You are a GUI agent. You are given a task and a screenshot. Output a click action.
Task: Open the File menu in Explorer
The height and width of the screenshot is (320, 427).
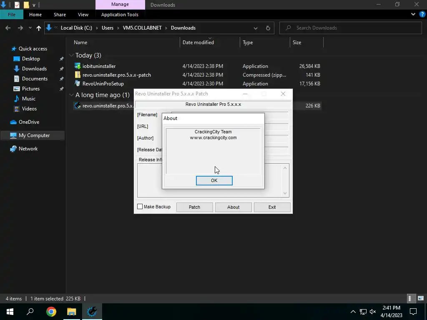click(11, 15)
